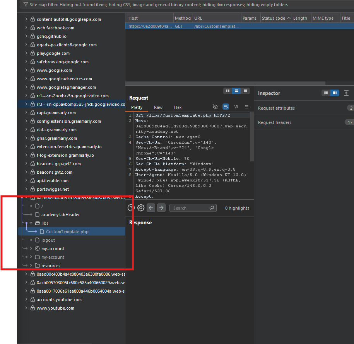Sort table by URL column header
Viewport: 354px width, 344px height.
217,18
